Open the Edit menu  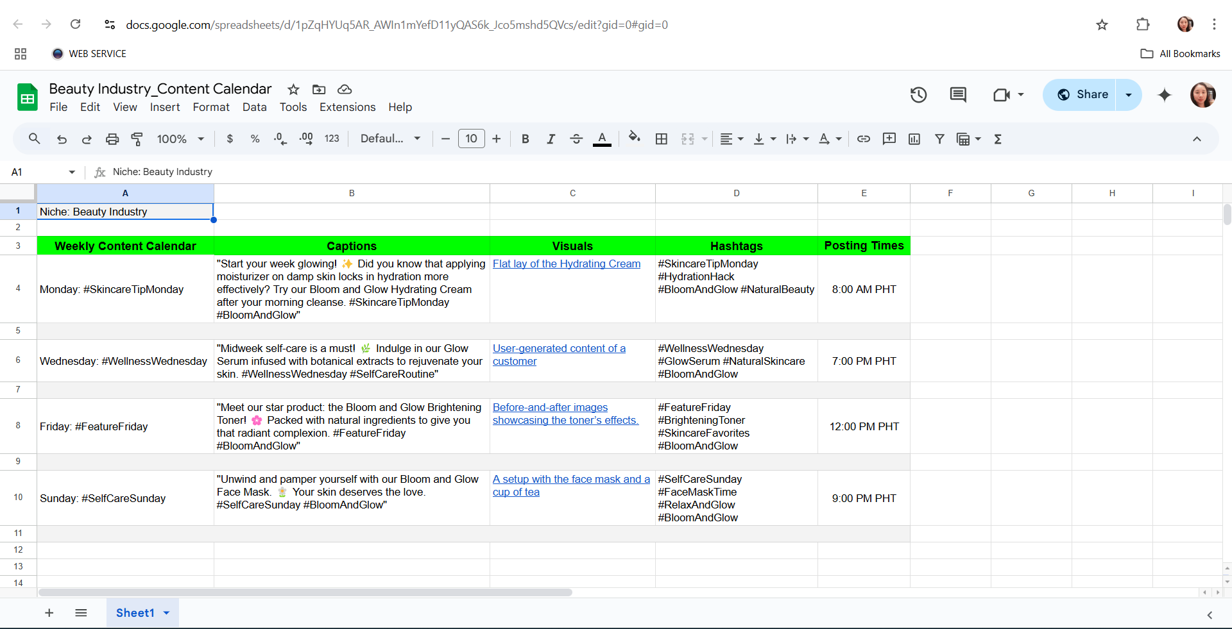(x=90, y=107)
